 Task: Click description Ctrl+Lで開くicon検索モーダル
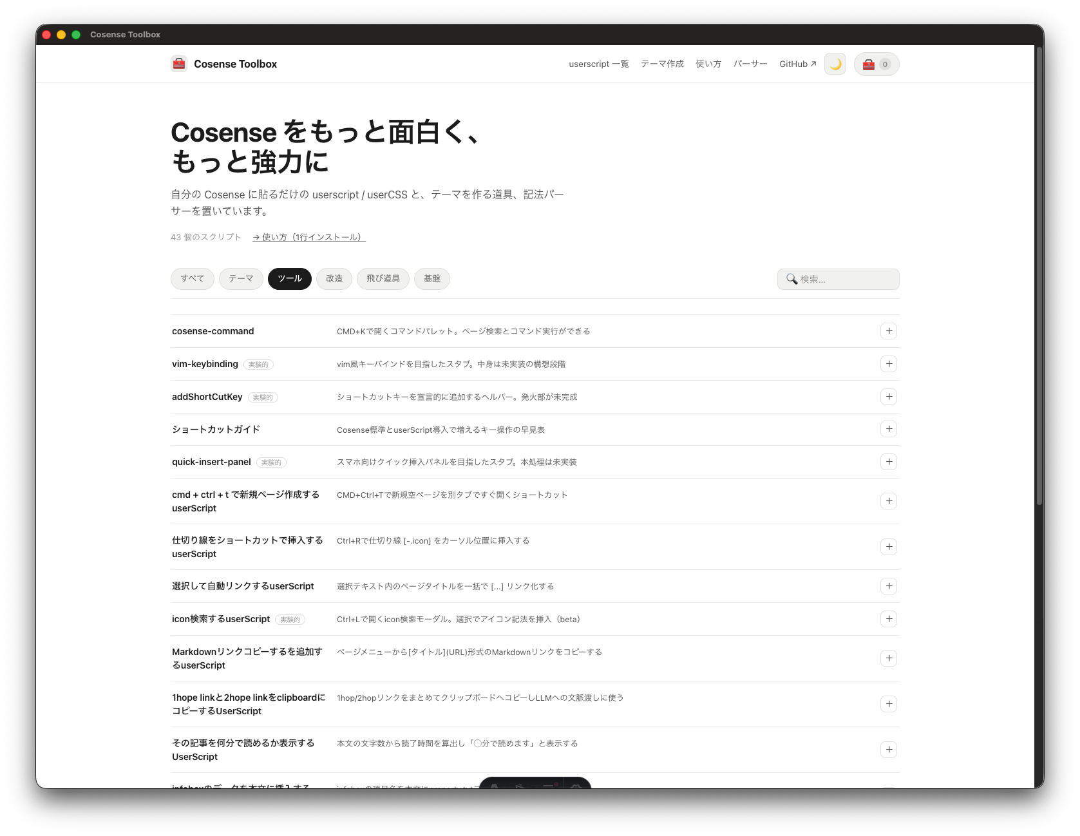[x=459, y=619]
